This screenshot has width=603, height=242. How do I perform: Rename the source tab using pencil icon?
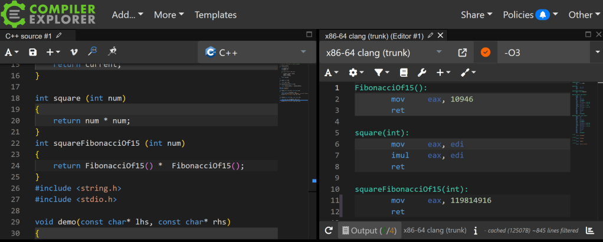click(x=58, y=36)
